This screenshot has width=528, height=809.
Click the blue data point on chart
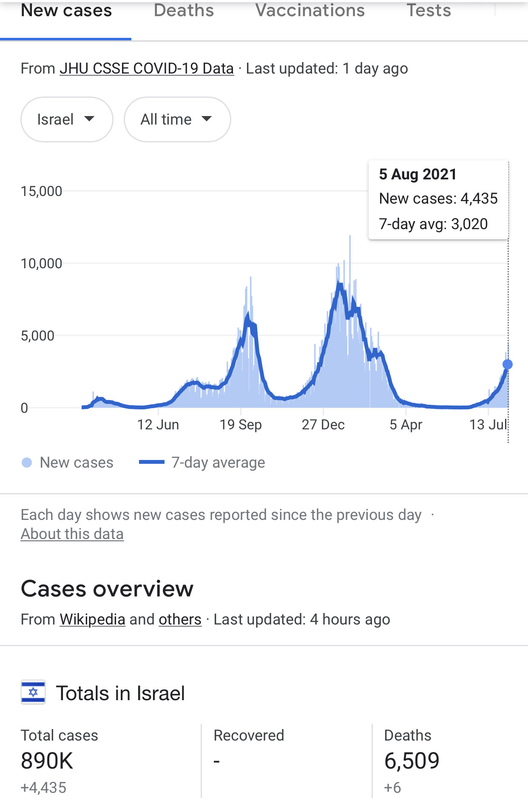(x=507, y=364)
